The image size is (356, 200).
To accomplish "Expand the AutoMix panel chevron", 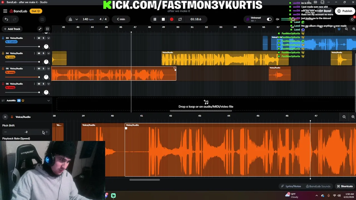I will 48,101.
